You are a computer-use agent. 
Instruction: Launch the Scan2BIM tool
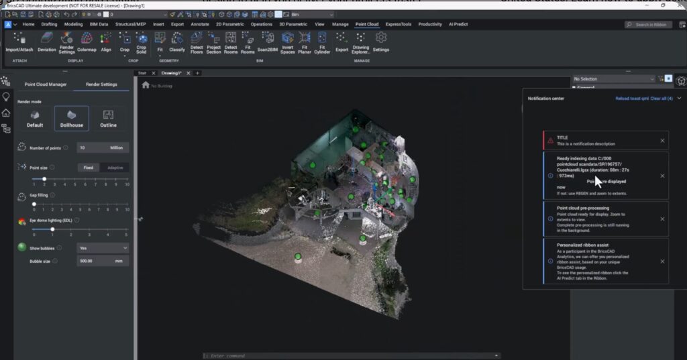click(267, 42)
